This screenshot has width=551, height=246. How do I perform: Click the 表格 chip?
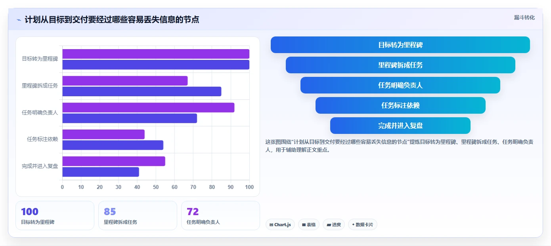click(309, 225)
